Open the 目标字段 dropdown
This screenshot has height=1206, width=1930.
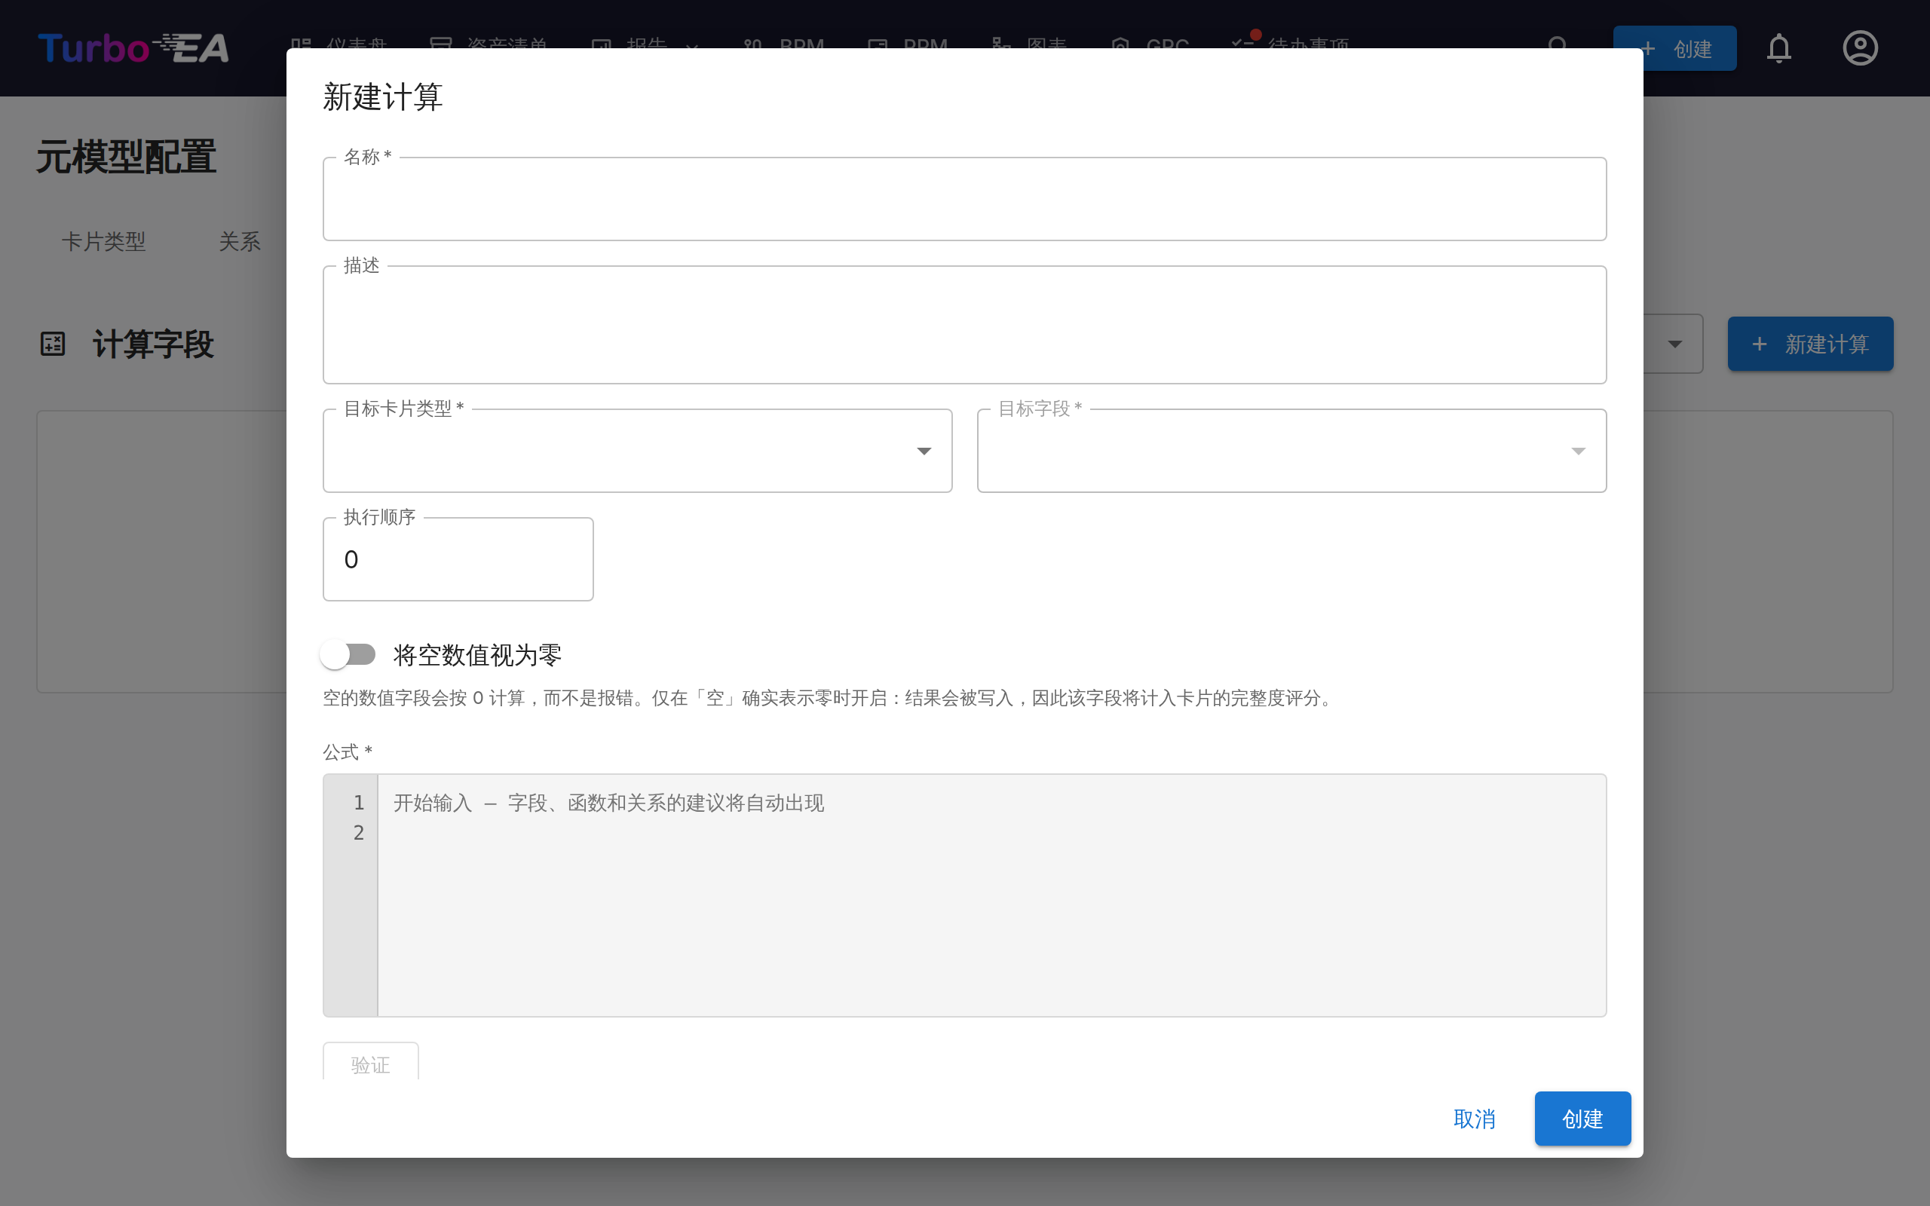[x=1291, y=451]
